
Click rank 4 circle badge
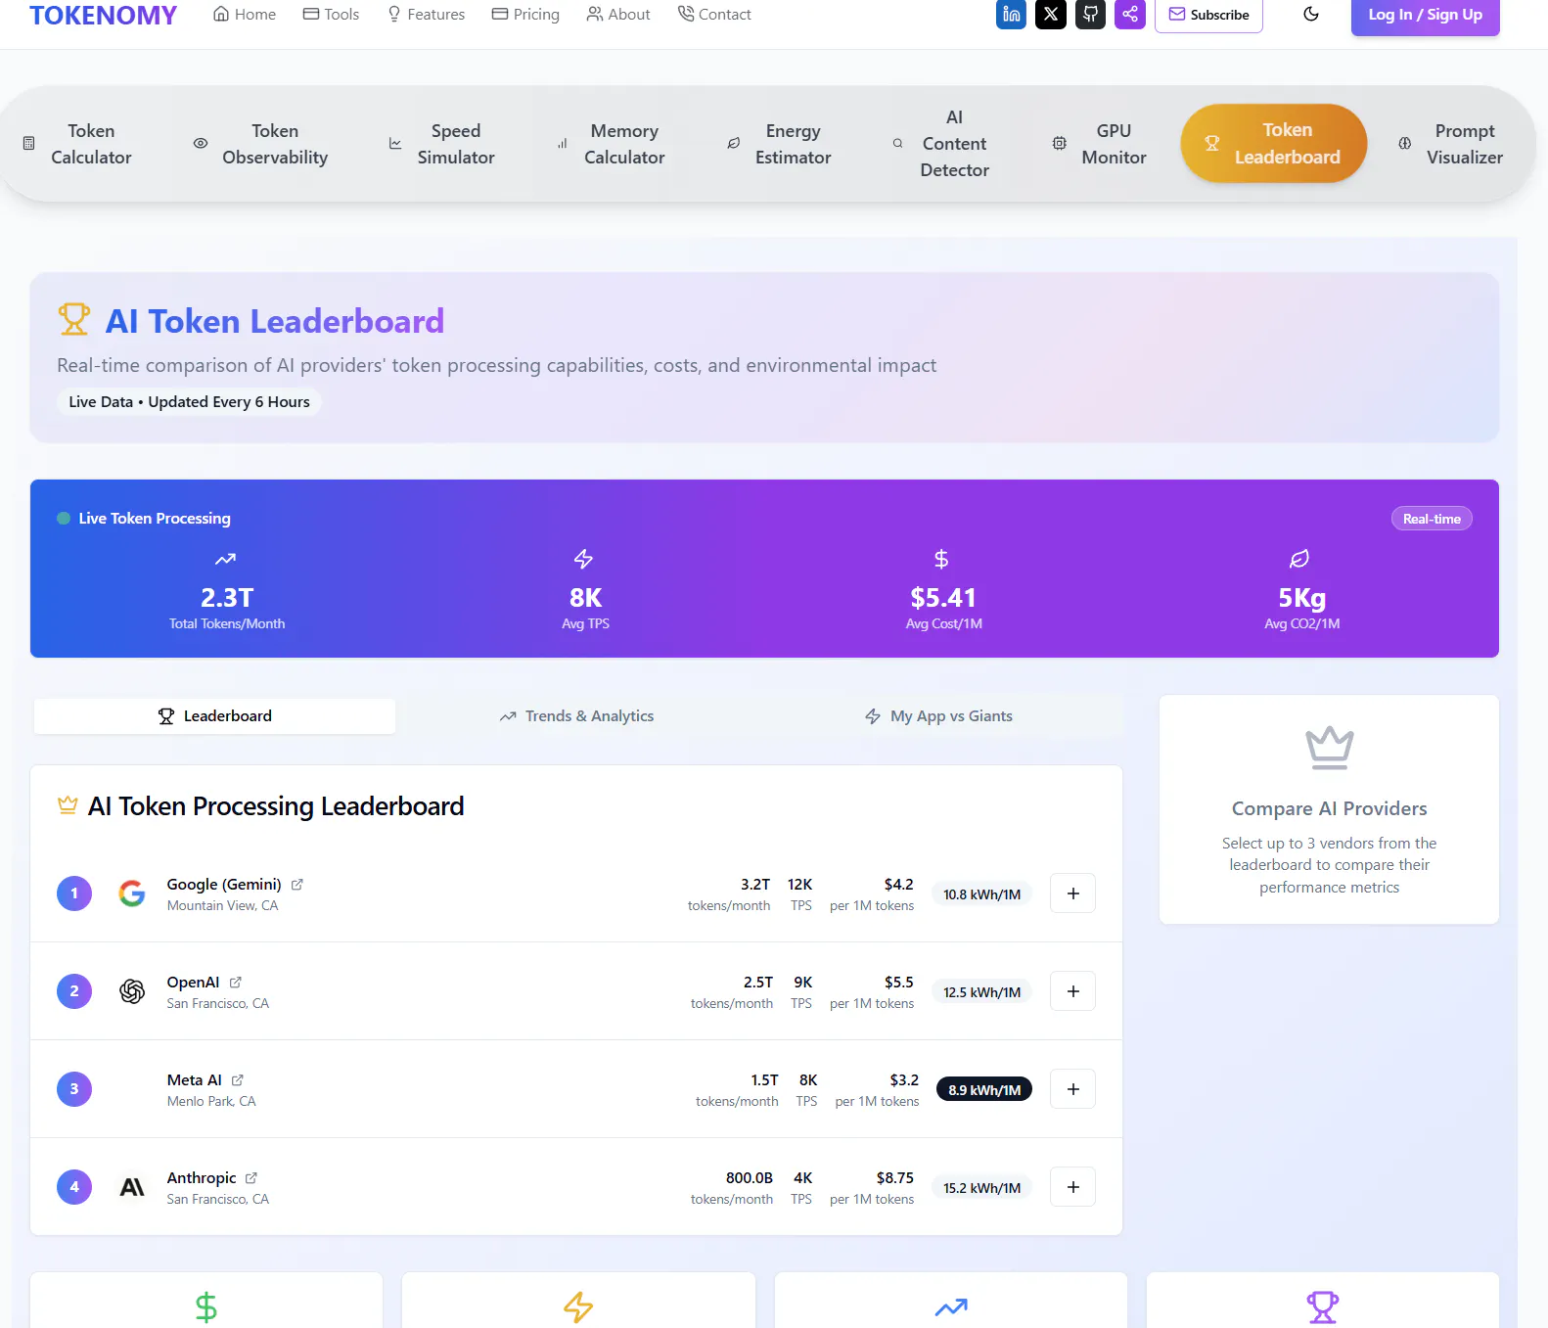pos(74,1187)
